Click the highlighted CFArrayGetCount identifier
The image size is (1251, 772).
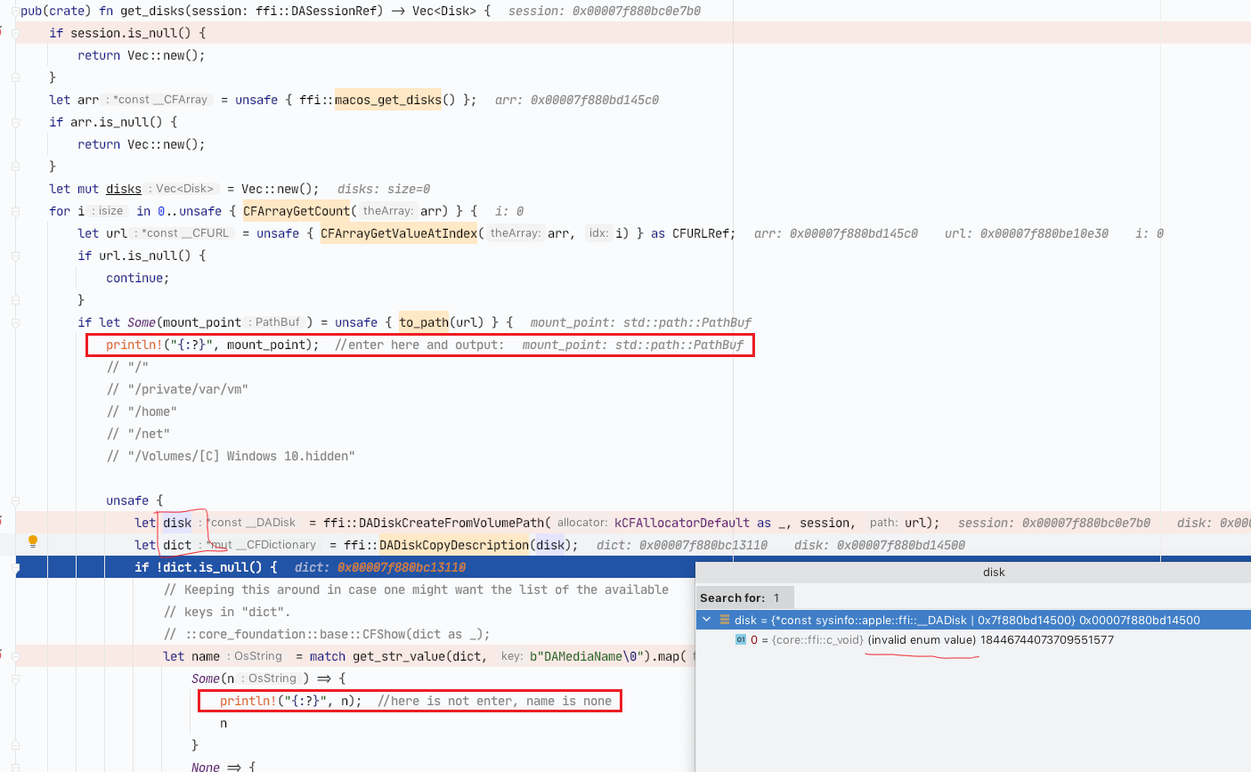(x=296, y=210)
